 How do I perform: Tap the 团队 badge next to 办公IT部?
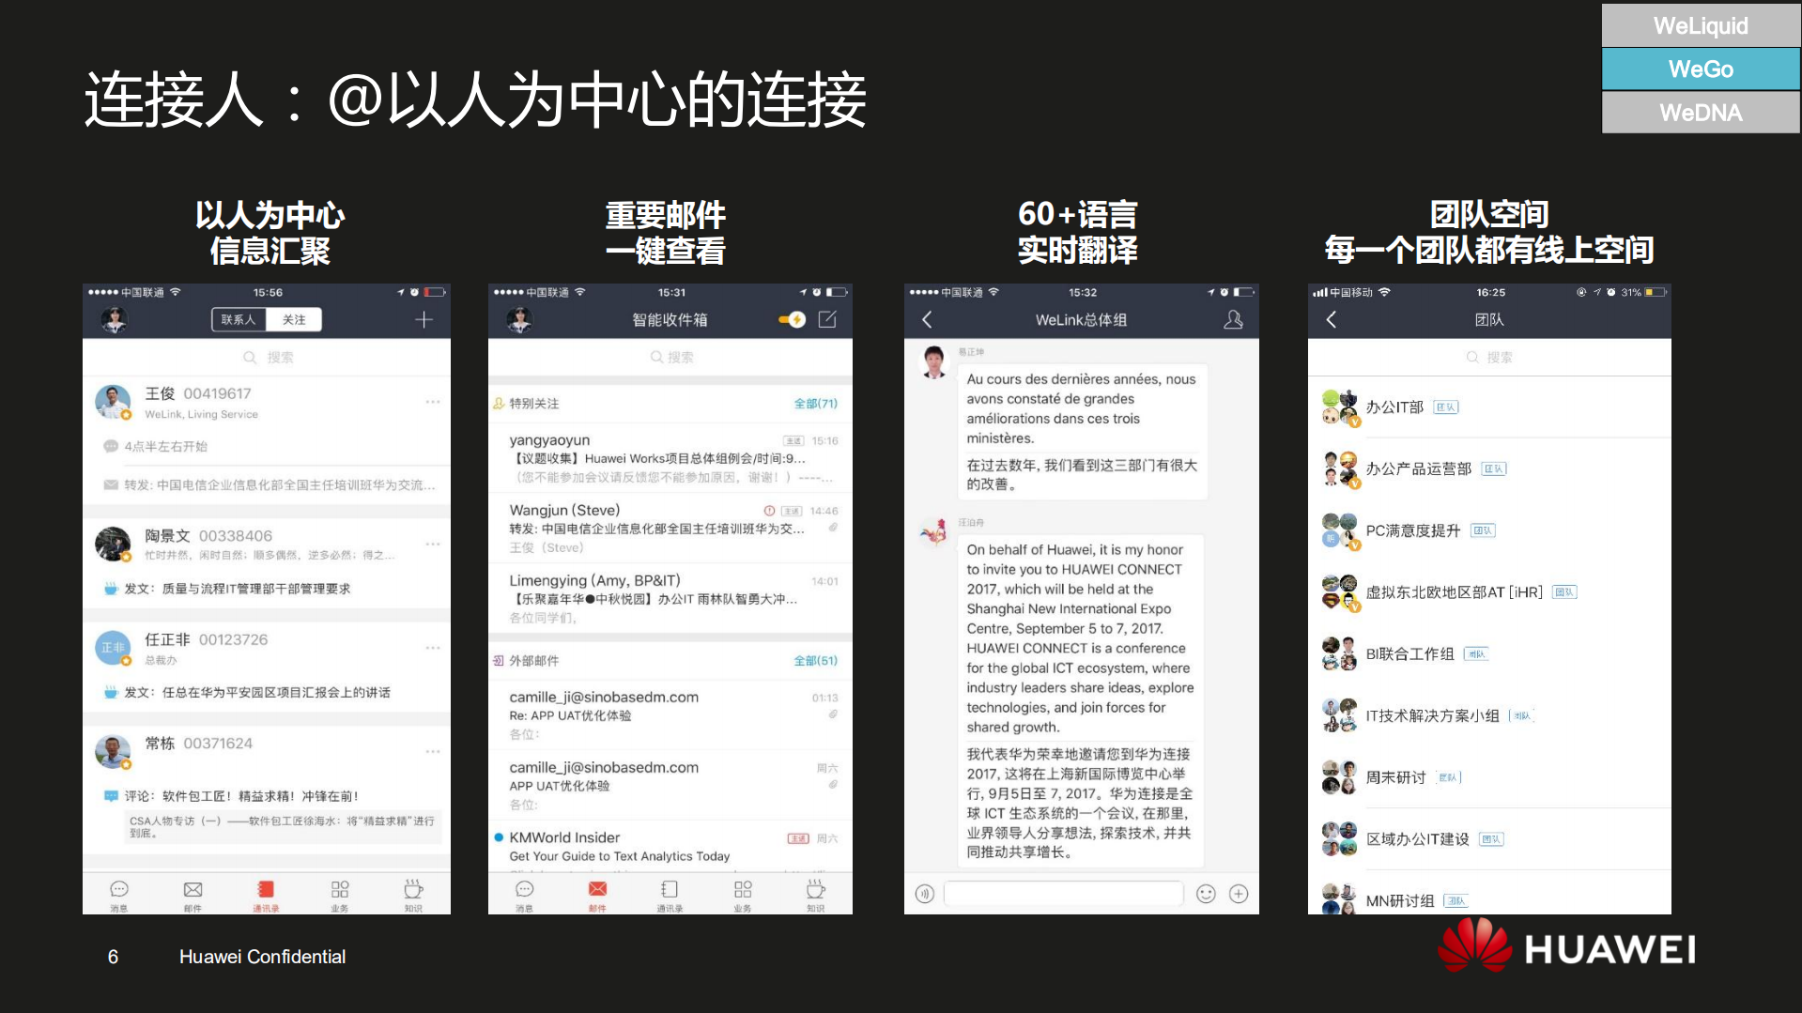[x=1444, y=407]
